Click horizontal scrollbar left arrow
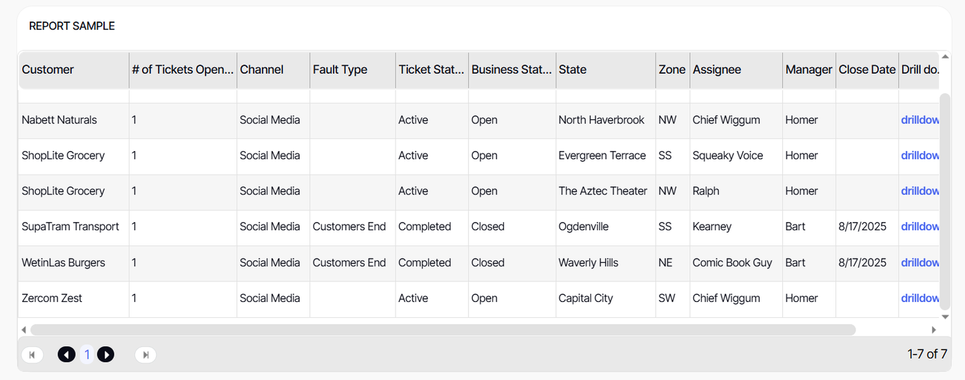The width and height of the screenshot is (965, 380). 24,330
